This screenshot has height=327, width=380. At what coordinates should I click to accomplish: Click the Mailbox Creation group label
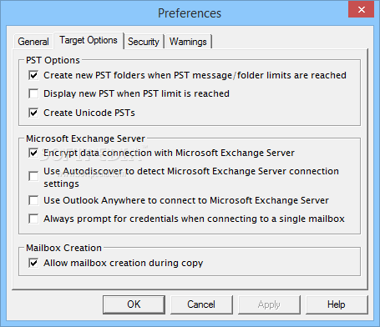63,248
